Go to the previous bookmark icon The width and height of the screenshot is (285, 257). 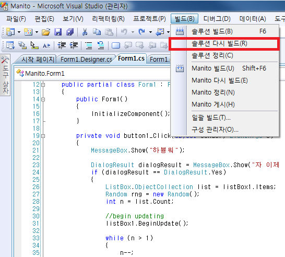click(x=128, y=45)
